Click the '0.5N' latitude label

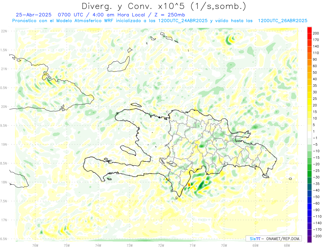(4, 88)
